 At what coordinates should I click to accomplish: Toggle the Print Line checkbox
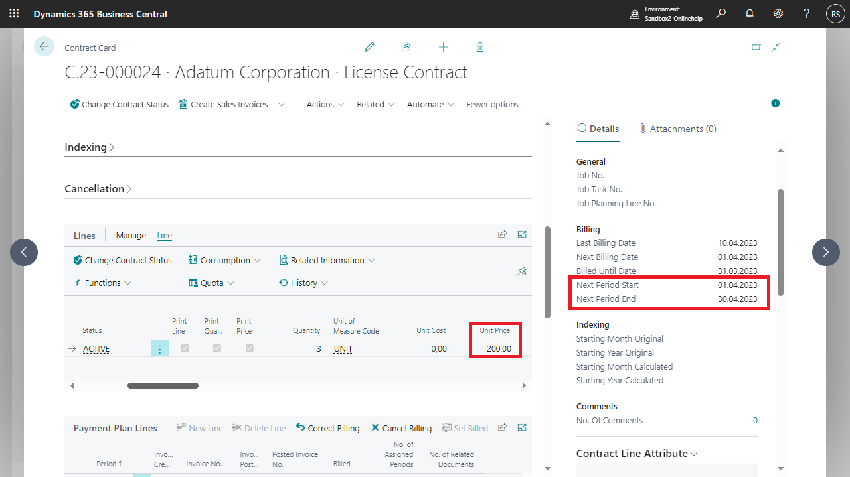(x=185, y=348)
